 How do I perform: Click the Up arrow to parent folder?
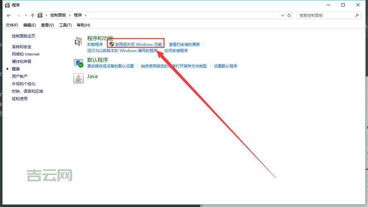click(x=33, y=15)
